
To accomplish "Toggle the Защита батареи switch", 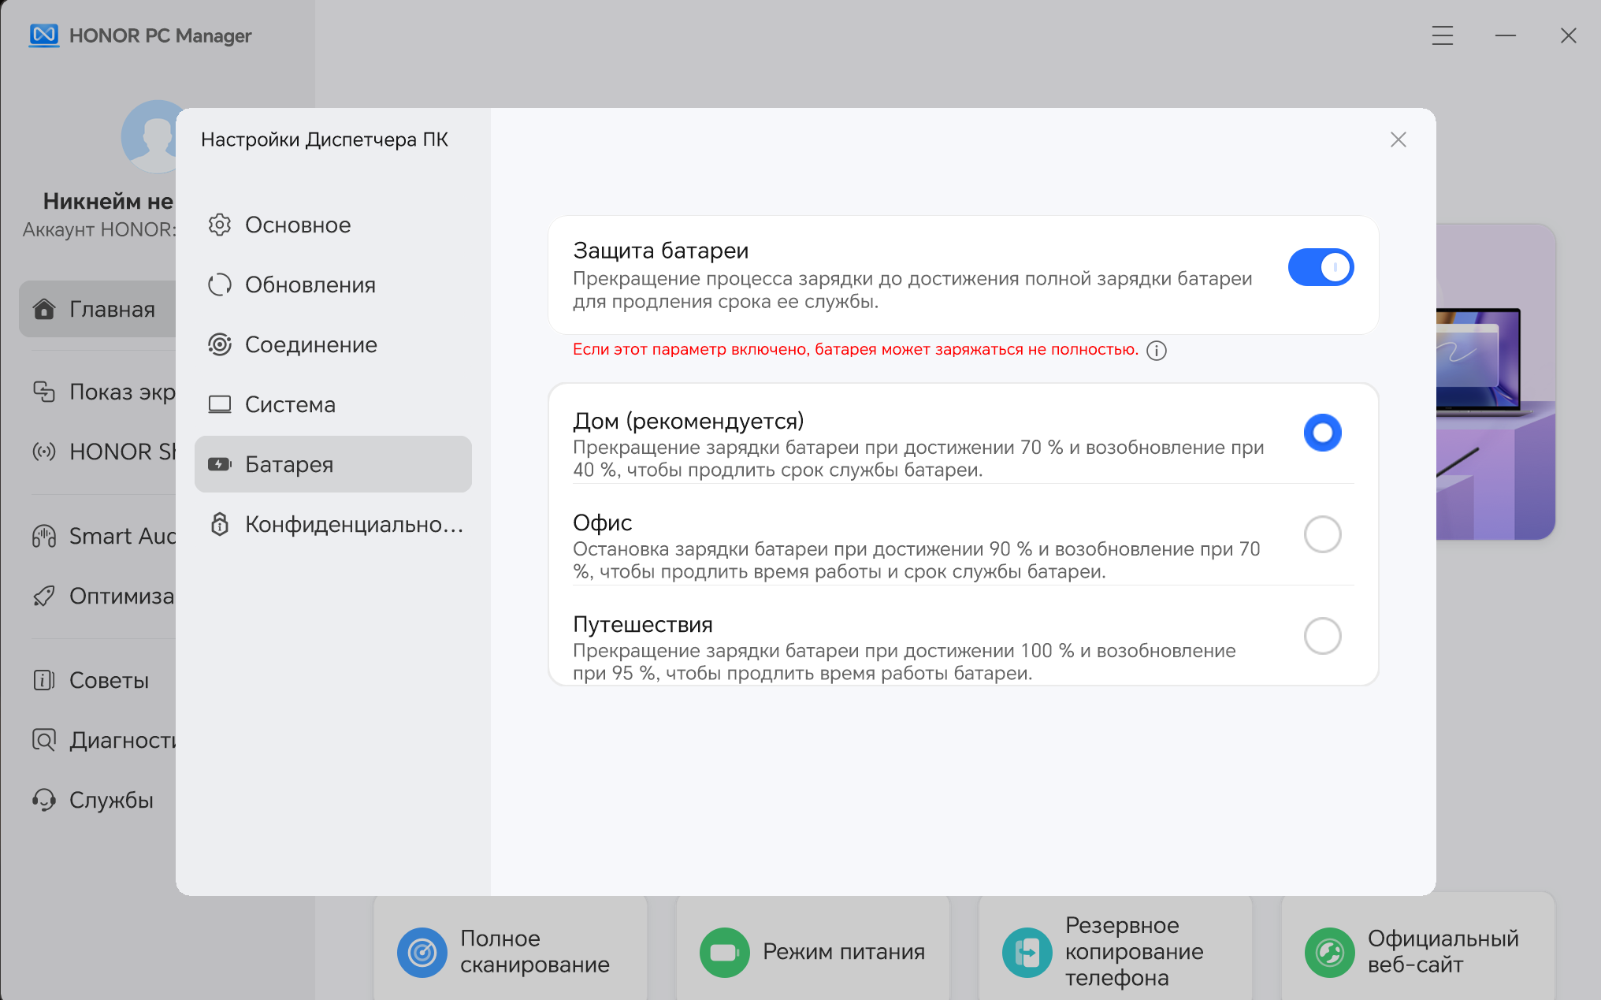I will coord(1321,267).
